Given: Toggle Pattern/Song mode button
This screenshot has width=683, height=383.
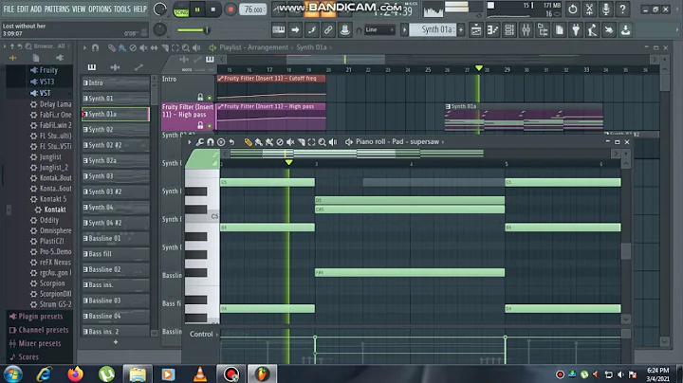Looking at the screenshot, I should point(181,9).
